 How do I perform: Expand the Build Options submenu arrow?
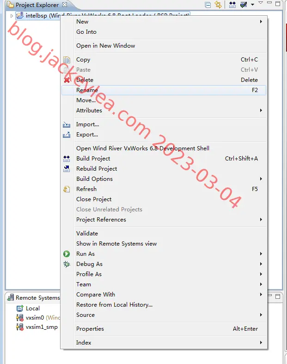(x=261, y=179)
